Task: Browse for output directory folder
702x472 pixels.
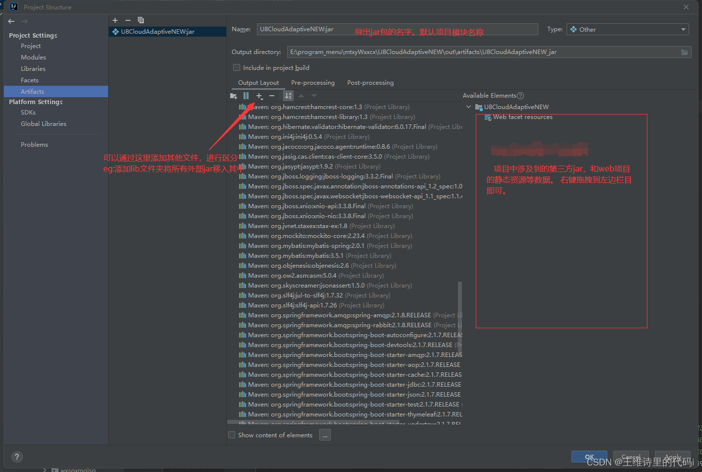Action: click(x=685, y=52)
